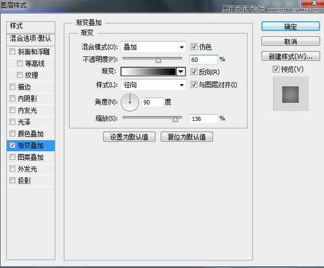The width and height of the screenshot is (324, 268).
Task: Enable 内阴影 style checkbox
Action: click(x=12, y=98)
